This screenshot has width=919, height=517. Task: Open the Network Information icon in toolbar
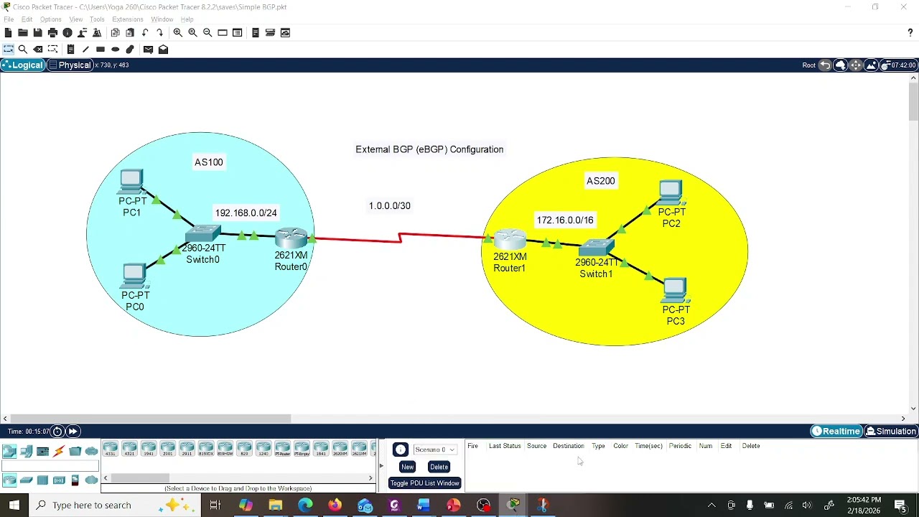click(x=67, y=33)
